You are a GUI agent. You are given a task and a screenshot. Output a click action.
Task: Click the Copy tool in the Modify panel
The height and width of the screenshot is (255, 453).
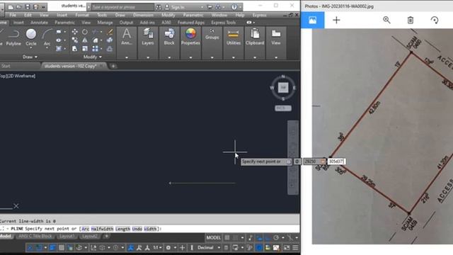click(74, 40)
